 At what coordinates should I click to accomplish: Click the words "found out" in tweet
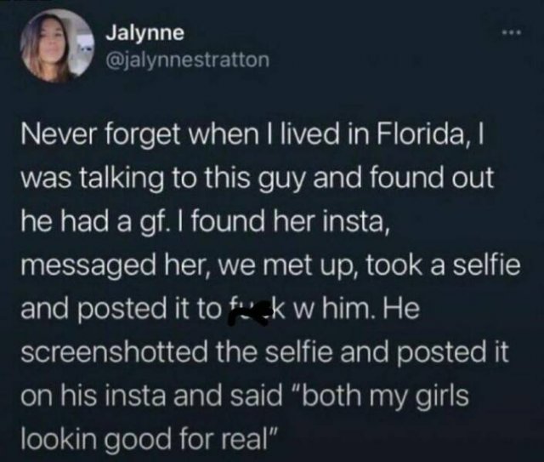(432, 178)
